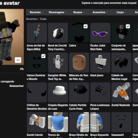
Task: Equip the Uaaaaaah! face item
Action: [121, 122]
